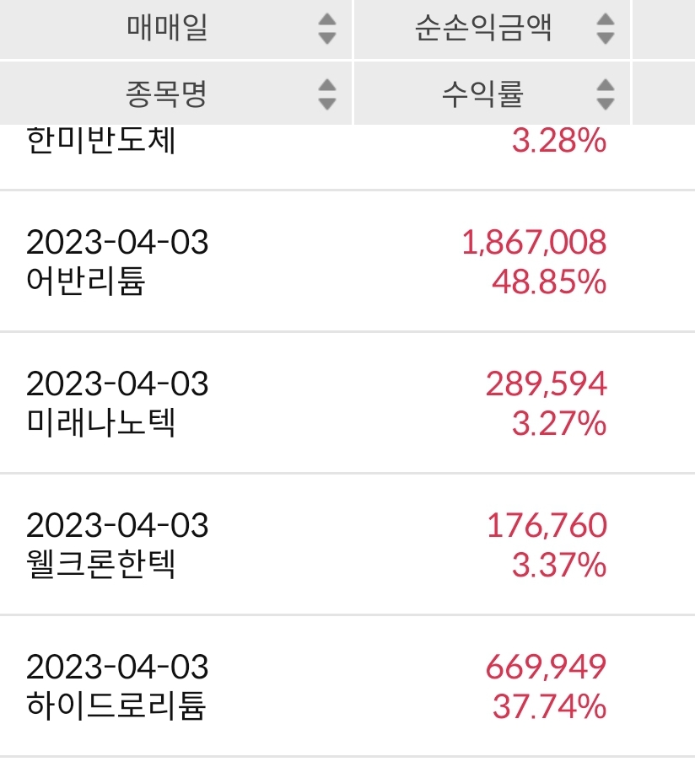The height and width of the screenshot is (767, 695).
Task: Tap the 37.74% return rate value
Action: coord(549,706)
